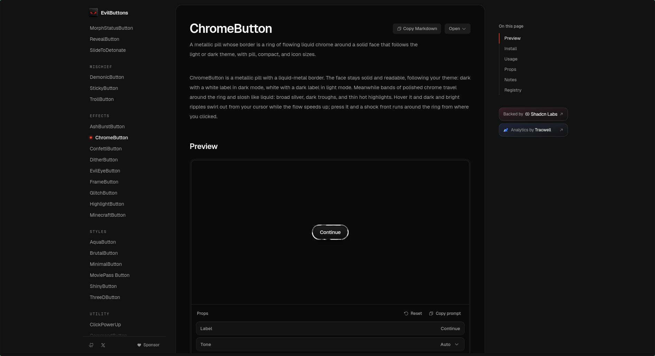Open DemonicButton page
Viewport: 655px width, 356px height.
pyautogui.click(x=107, y=77)
